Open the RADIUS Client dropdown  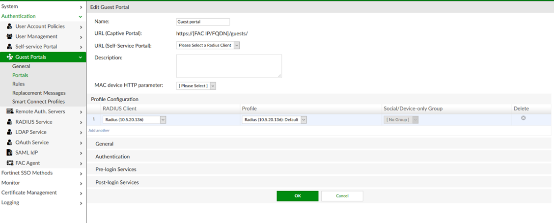(134, 120)
